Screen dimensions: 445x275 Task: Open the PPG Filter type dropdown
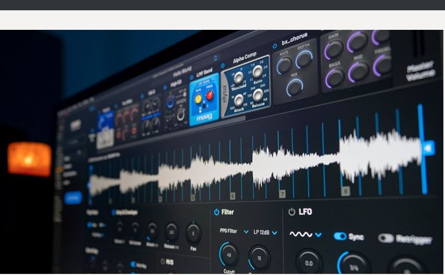(x=234, y=232)
